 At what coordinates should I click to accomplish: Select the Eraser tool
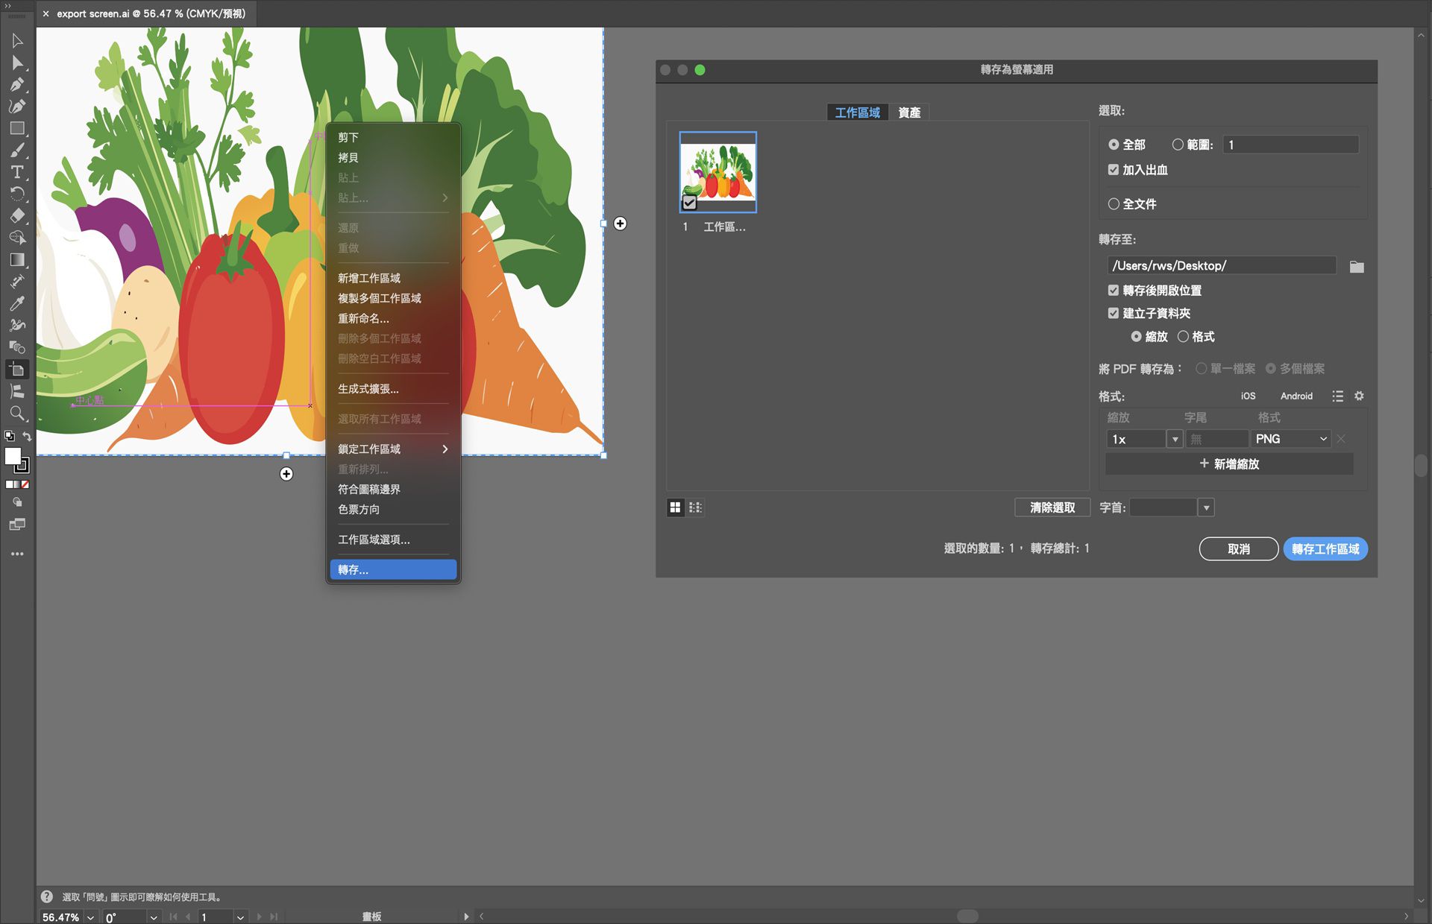(x=19, y=215)
